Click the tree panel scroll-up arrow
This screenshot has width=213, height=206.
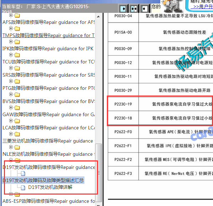pos(98,17)
